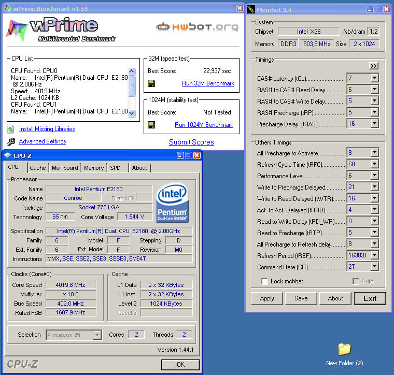Click Save in MemSet
Image resolution: width=394 pixels, height=375 pixels.
click(x=301, y=298)
